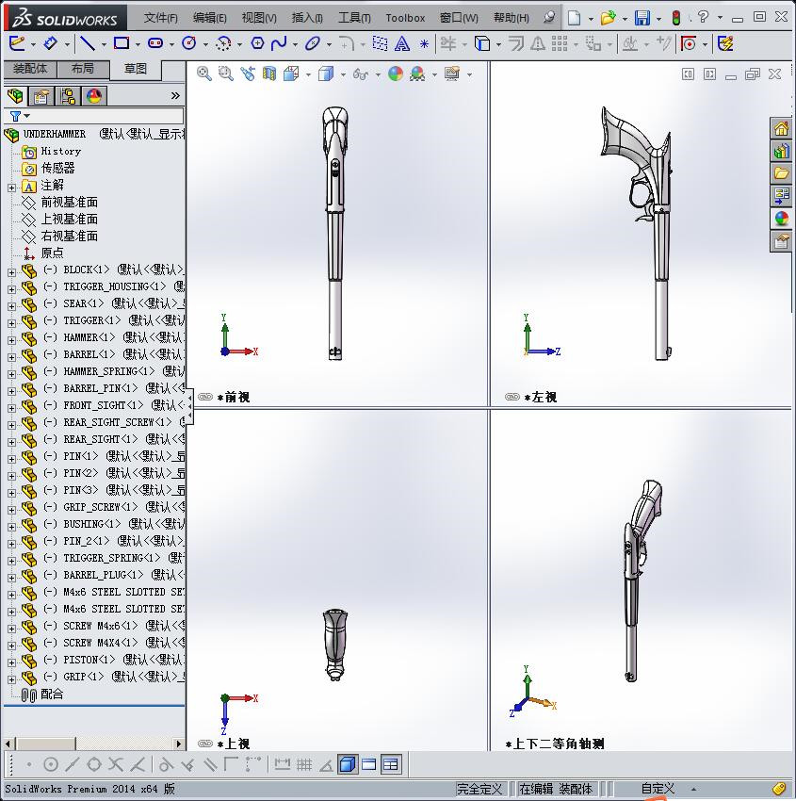Toggle the link views icon beside 前视
796x801 pixels.
coord(205,398)
